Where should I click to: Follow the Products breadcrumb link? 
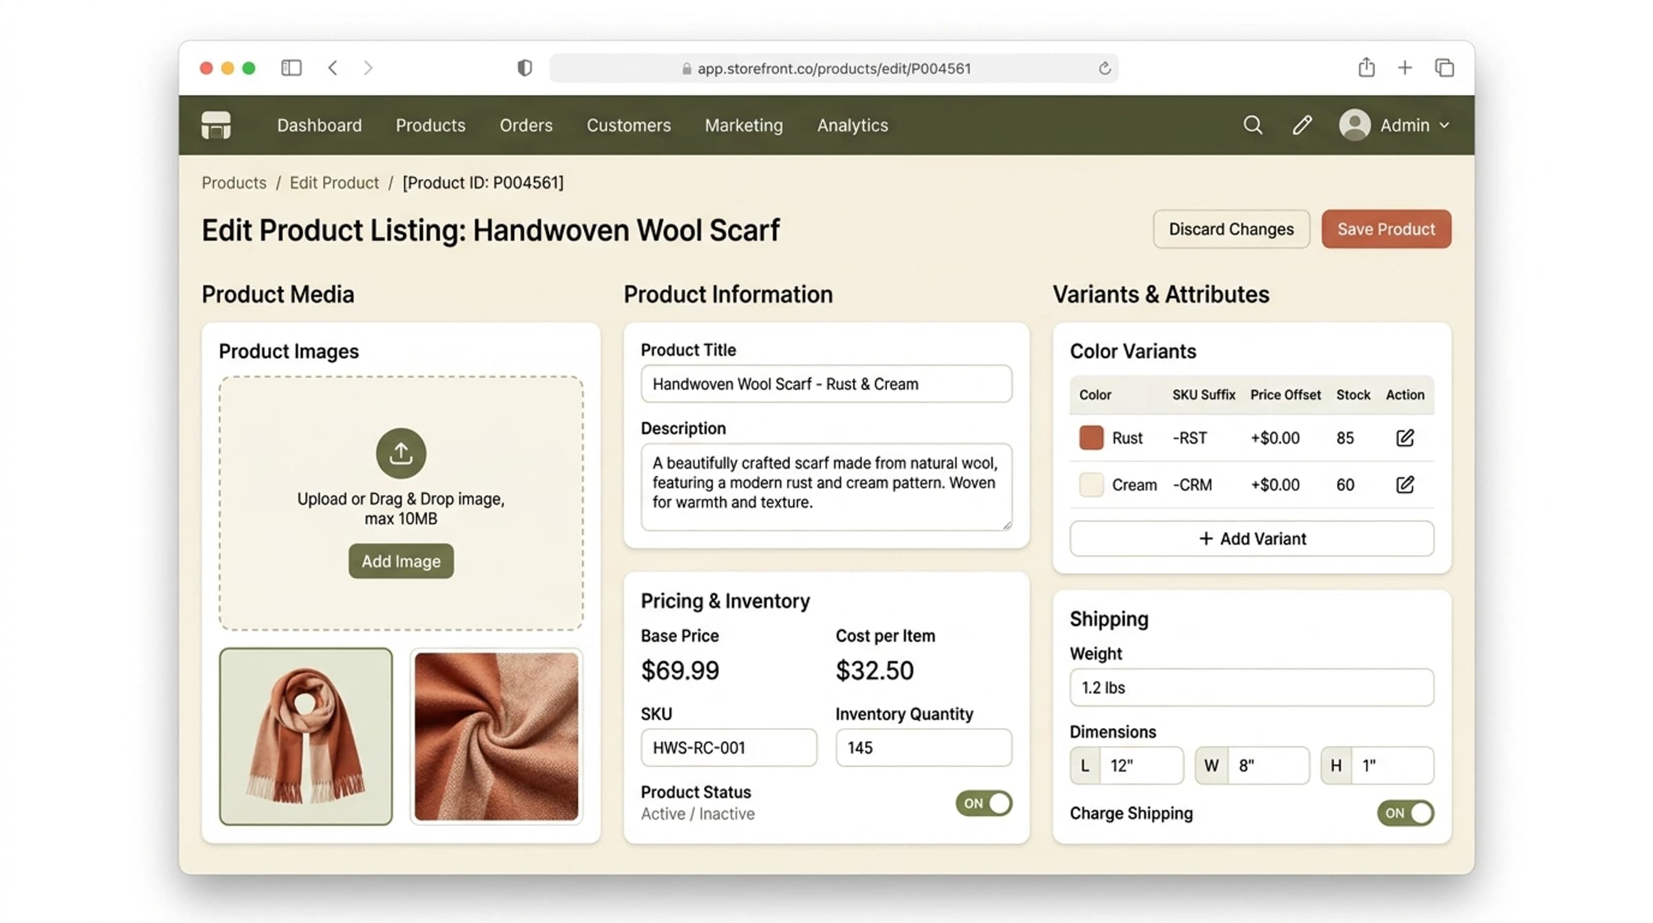[x=234, y=183]
